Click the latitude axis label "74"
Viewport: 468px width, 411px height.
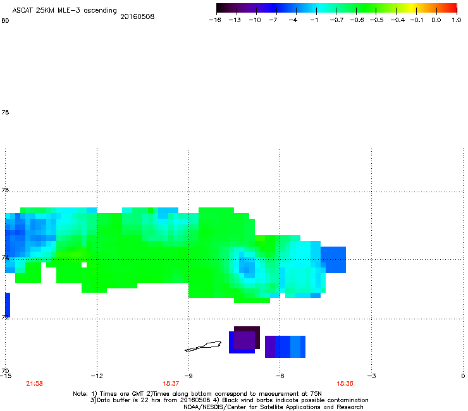(5, 257)
